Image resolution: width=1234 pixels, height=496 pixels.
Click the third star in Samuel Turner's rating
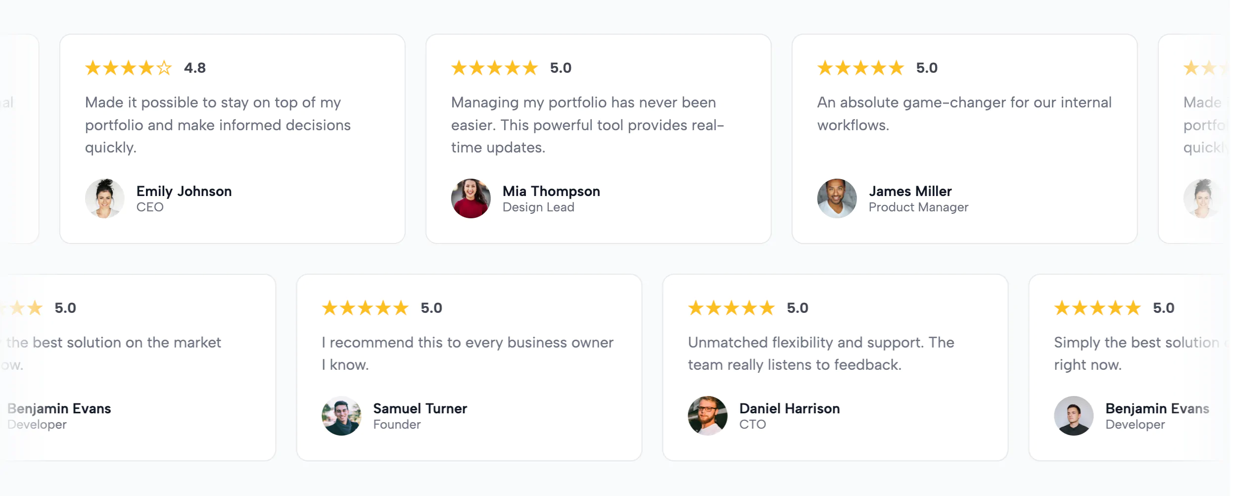[365, 307]
